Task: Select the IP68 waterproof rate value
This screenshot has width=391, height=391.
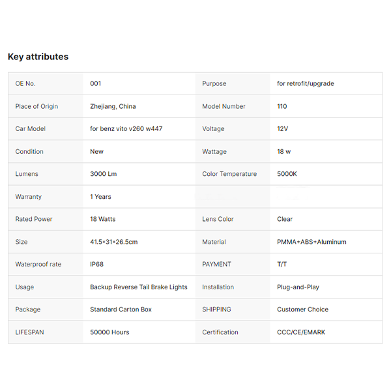Action: tap(98, 265)
